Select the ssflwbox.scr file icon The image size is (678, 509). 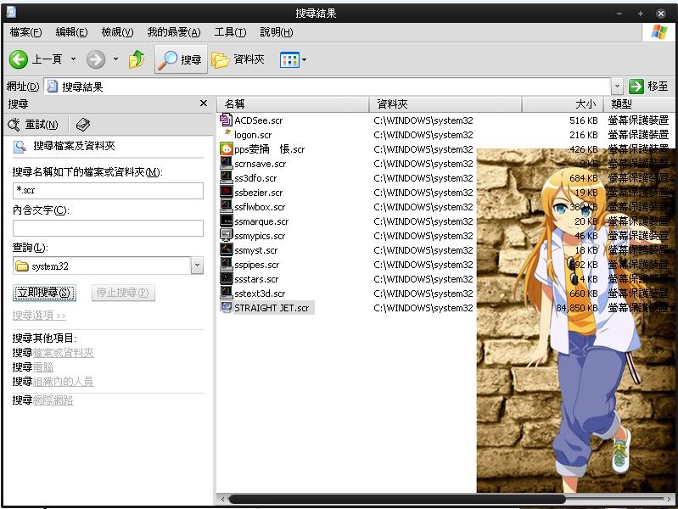click(x=227, y=206)
